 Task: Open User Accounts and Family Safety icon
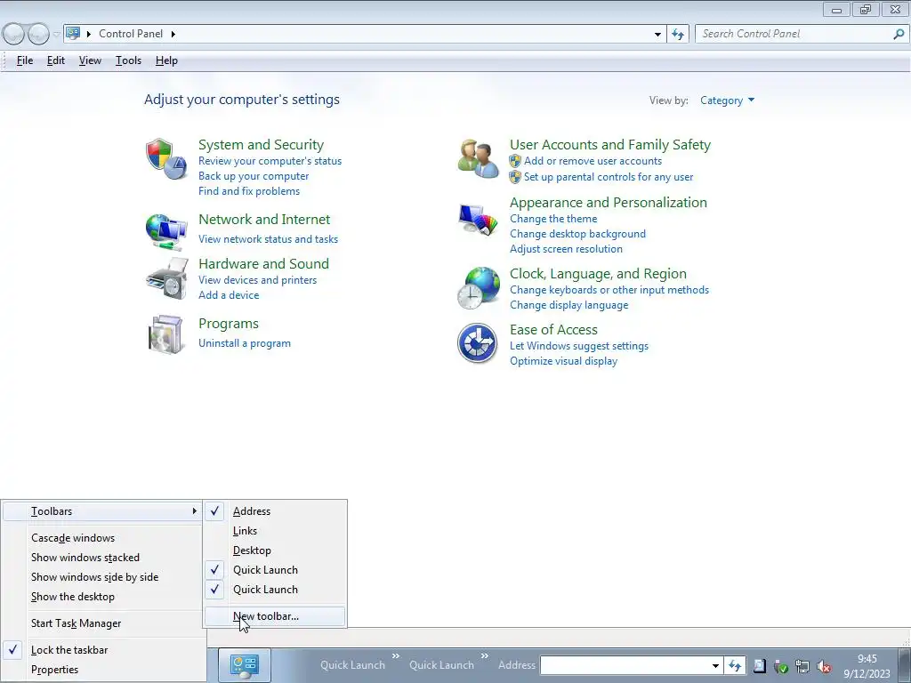tap(478, 158)
